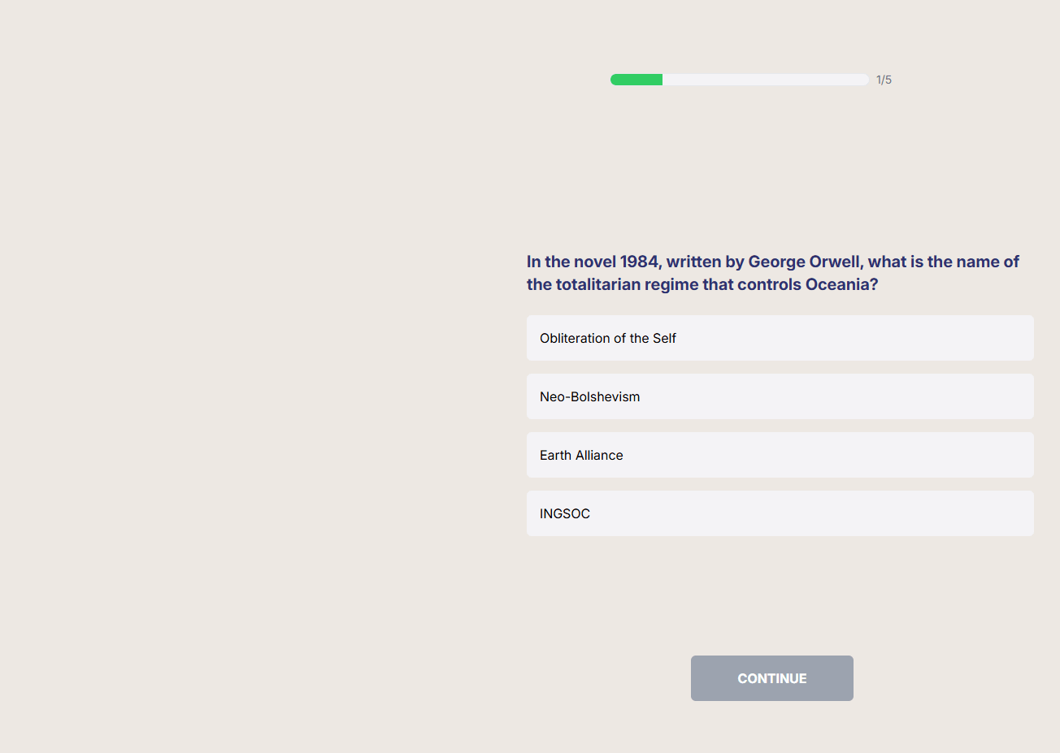The height and width of the screenshot is (753, 1060).
Task: Click the green filled progress segment
Action: click(x=636, y=79)
